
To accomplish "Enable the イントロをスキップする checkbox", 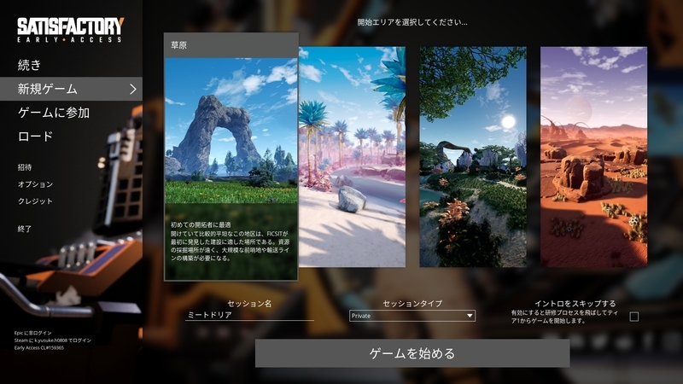I will tap(634, 317).
